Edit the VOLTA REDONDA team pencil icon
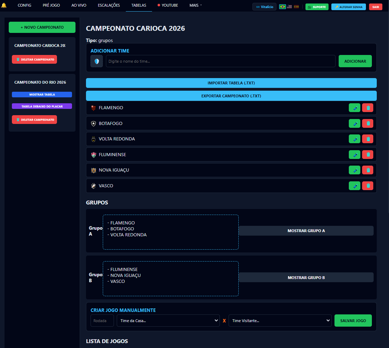389x348 pixels. [x=354, y=139]
